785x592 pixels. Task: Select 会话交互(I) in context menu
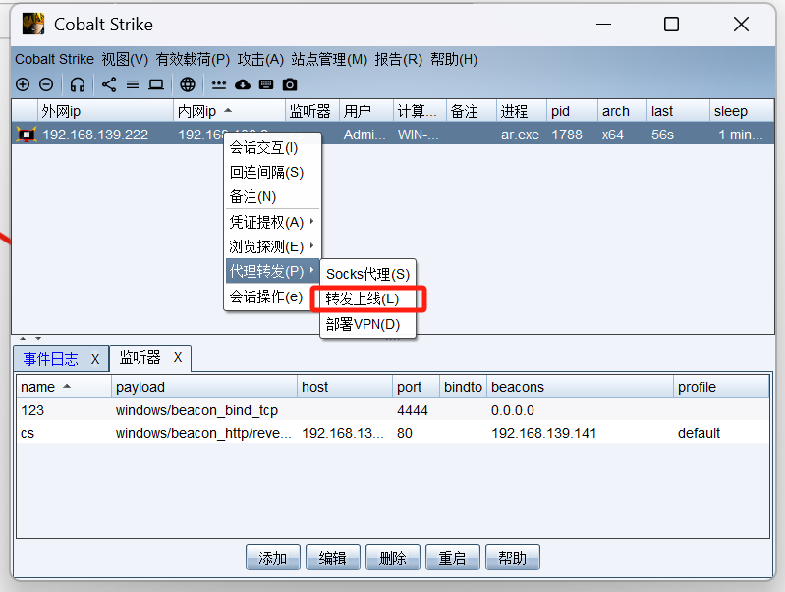[272, 148]
